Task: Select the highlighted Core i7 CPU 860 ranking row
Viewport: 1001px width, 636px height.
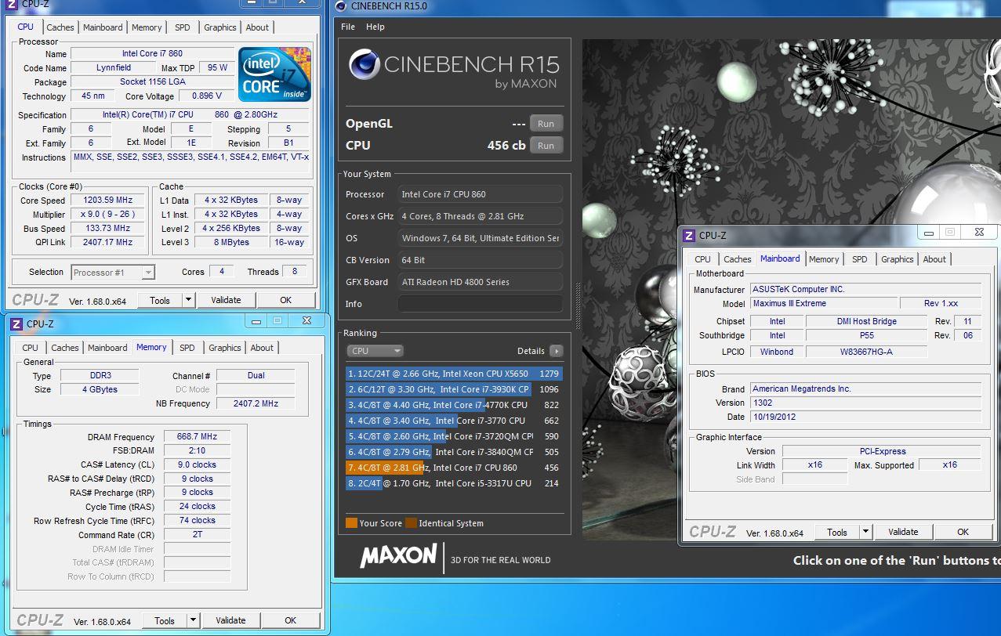Action: tap(454, 468)
